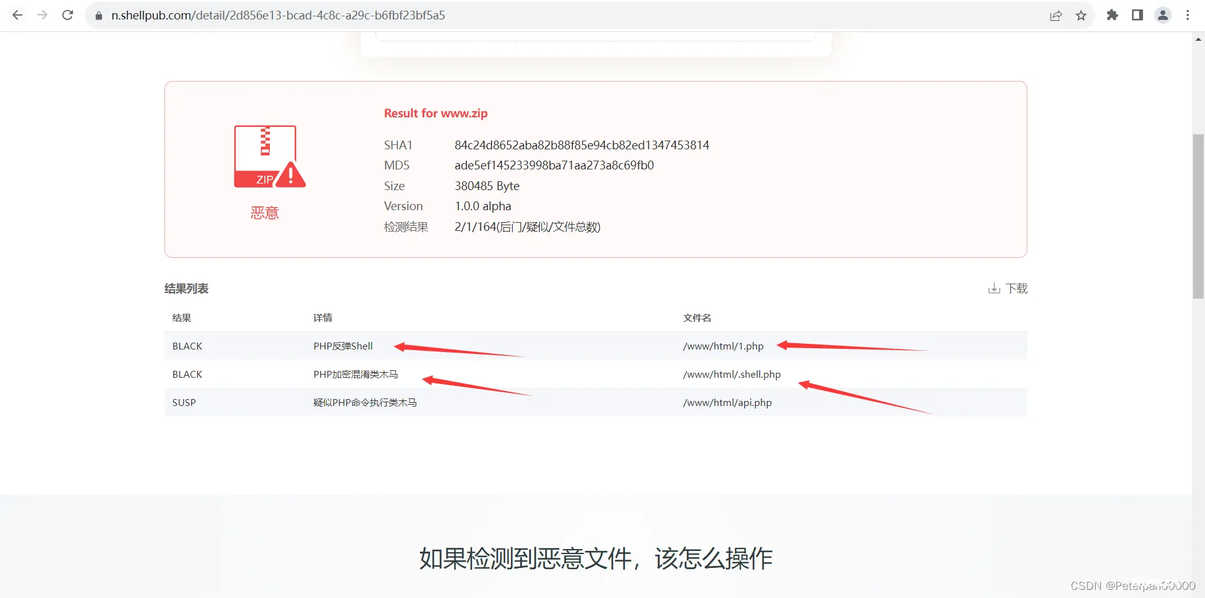Open the share page icon
The width and height of the screenshot is (1205, 598).
(1056, 16)
